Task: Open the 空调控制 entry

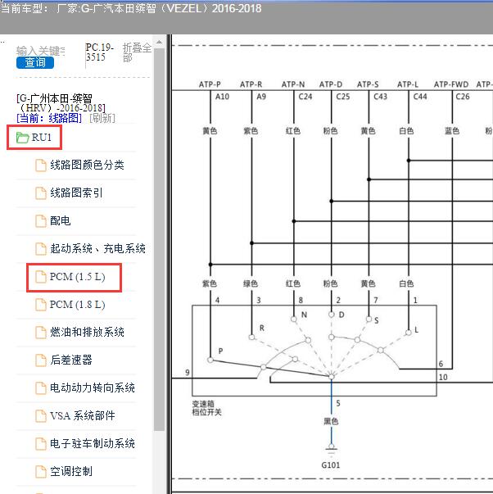Action: pos(71,471)
